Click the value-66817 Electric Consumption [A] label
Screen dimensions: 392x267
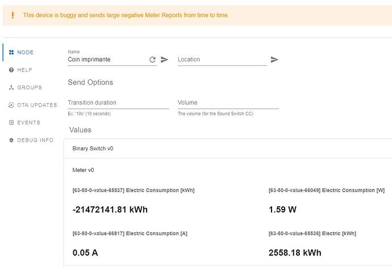(x=130, y=234)
